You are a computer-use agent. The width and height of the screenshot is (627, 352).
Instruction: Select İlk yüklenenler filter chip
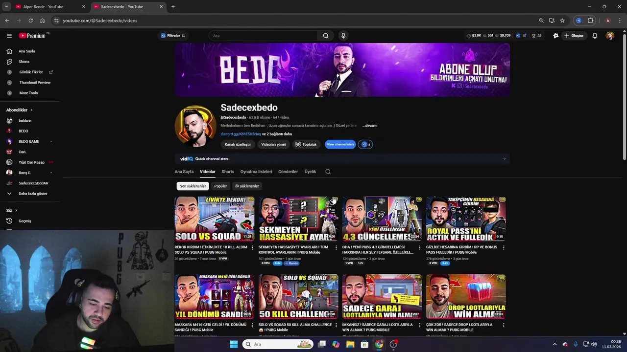point(247,186)
